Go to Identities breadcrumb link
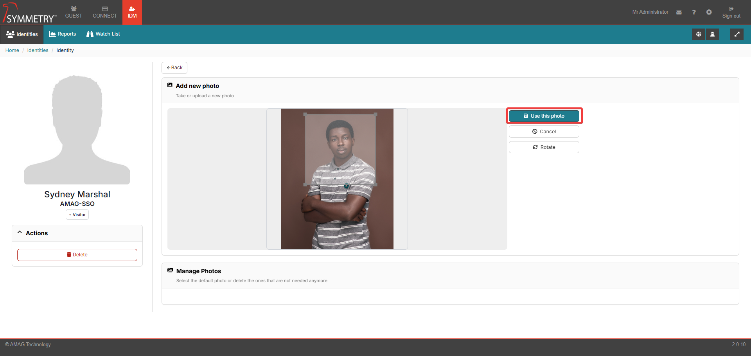This screenshot has height=356, width=751. [38, 50]
